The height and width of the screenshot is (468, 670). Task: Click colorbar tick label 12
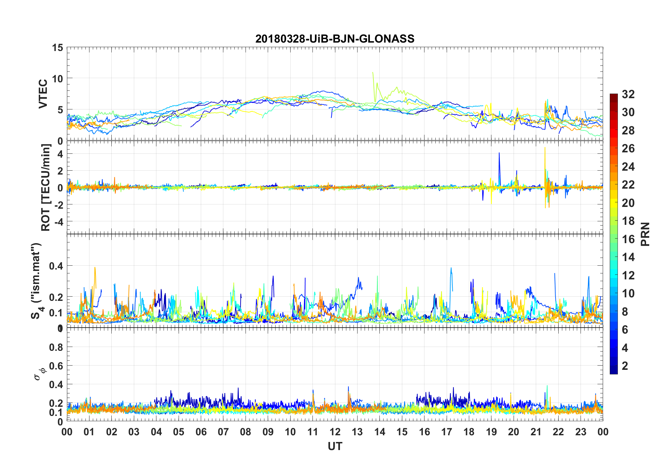[628, 276]
